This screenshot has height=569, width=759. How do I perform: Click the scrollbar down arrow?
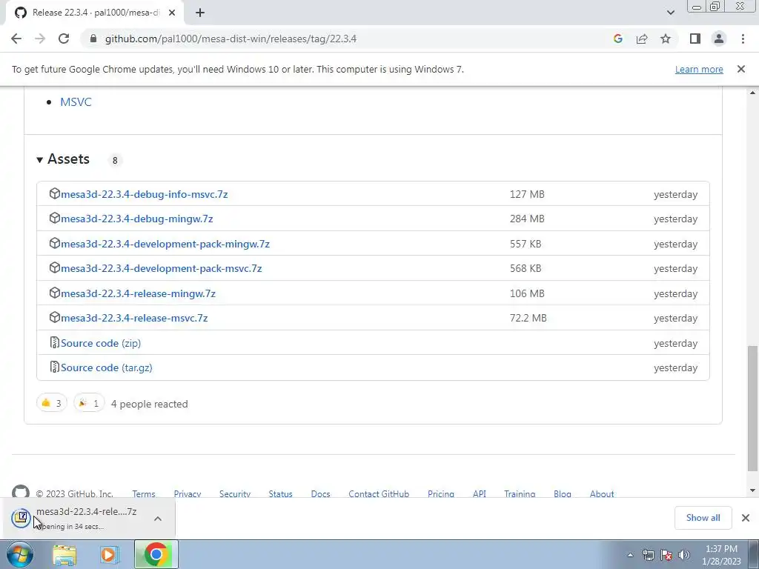(752, 490)
